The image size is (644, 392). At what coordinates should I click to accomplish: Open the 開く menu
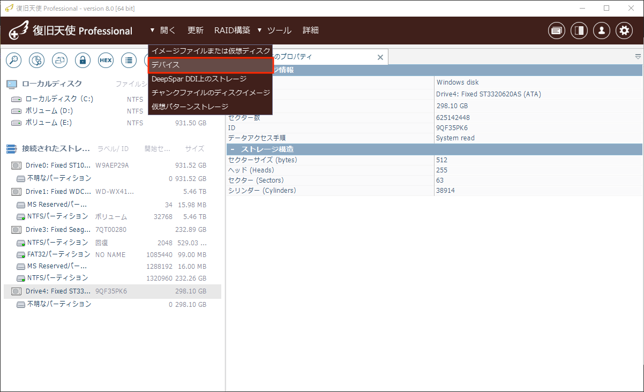click(x=168, y=31)
